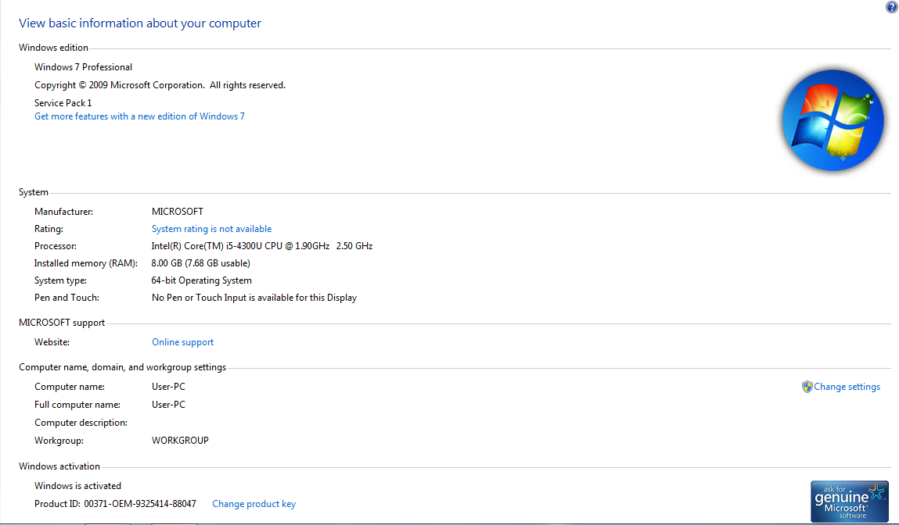The height and width of the screenshot is (525, 899).
Task: Click the Workgroup: label
Action: click(x=59, y=441)
